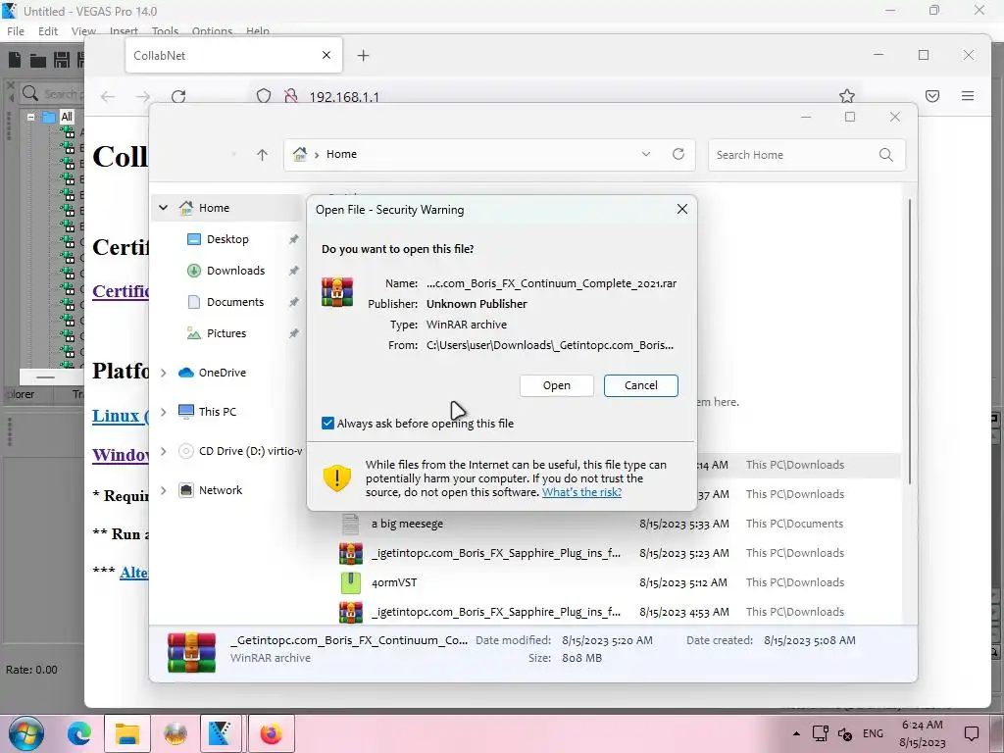Open the VEGAS Pro File menu

[x=16, y=30]
